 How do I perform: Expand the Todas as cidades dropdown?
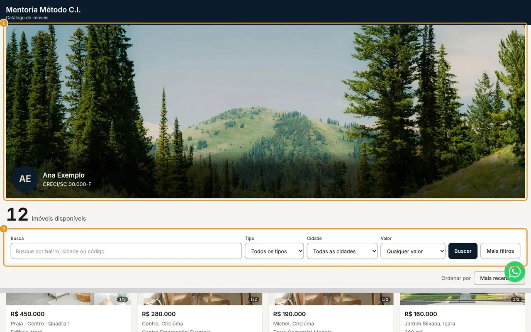pyautogui.click(x=342, y=251)
